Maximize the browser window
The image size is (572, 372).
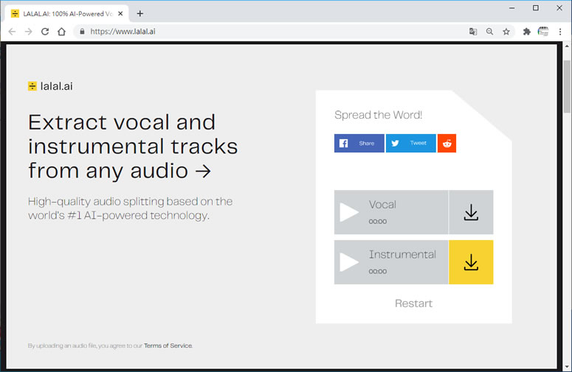pyautogui.click(x=536, y=7)
